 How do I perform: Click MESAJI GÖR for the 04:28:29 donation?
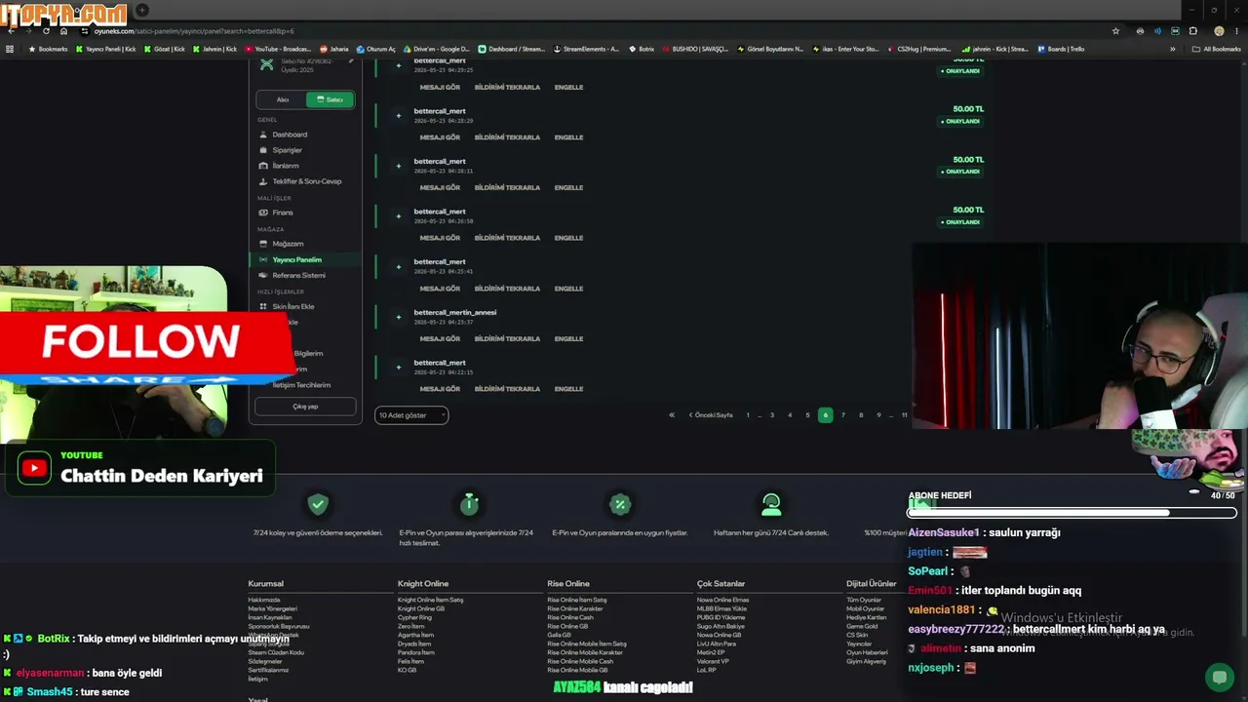(440, 137)
